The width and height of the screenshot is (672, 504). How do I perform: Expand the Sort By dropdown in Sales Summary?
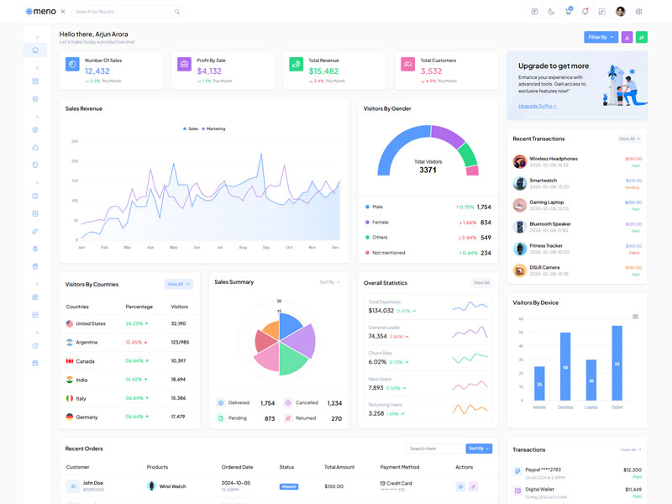click(x=329, y=282)
